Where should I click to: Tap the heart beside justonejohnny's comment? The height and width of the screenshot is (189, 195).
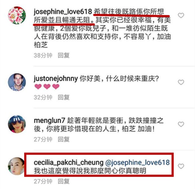click(181, 82)
